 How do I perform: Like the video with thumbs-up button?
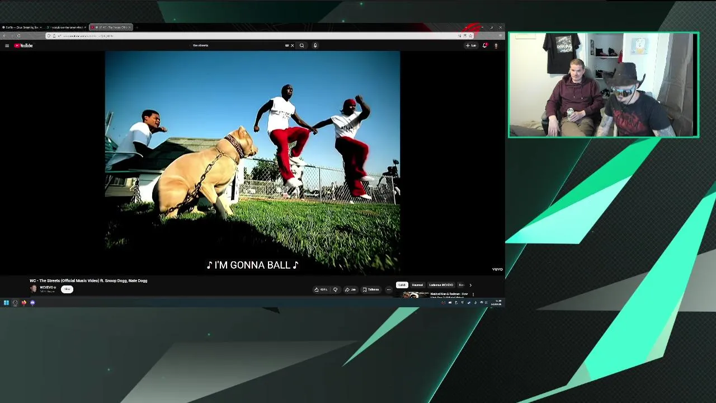[x=321, y=289]
